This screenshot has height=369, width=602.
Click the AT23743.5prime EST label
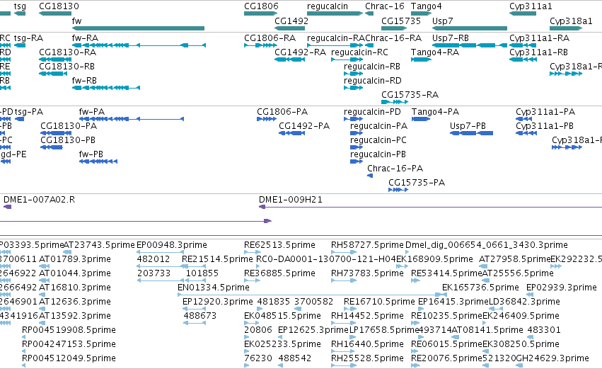click(x=99, y=245)
